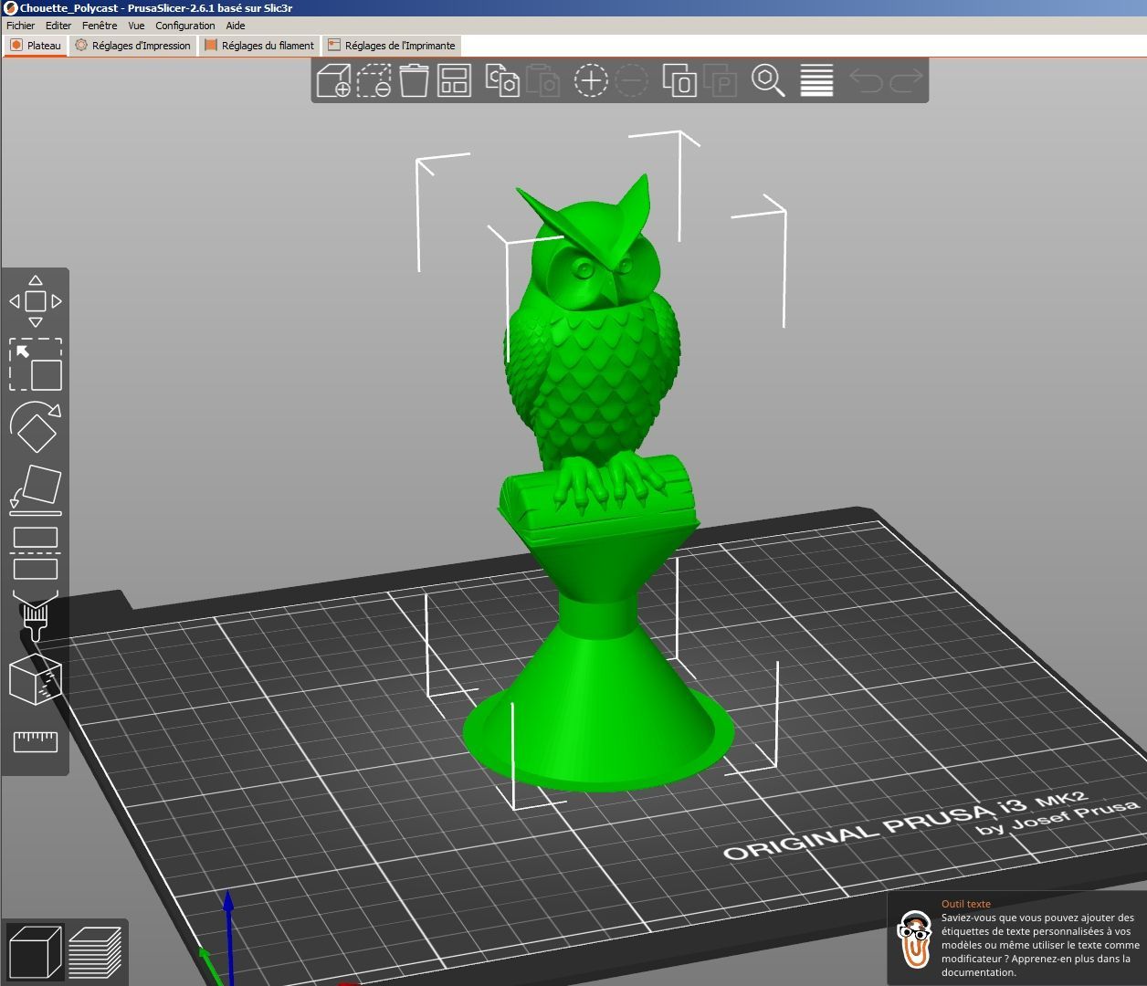
Task: Switch to sliced layers preview view
Action: (x=95, y=951)
